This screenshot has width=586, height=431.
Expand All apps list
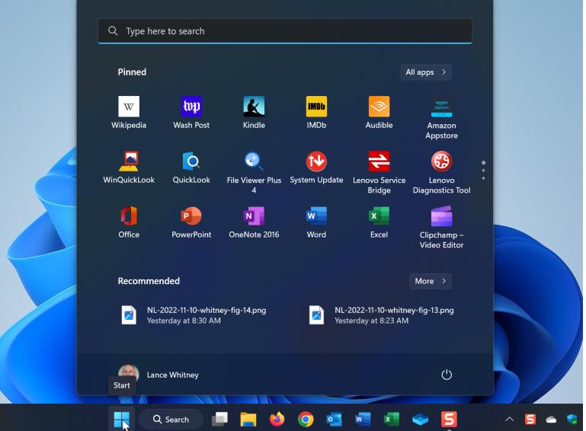click(426, 72)
